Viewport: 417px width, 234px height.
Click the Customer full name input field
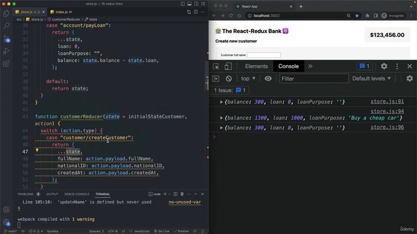[x=263, y=55]
